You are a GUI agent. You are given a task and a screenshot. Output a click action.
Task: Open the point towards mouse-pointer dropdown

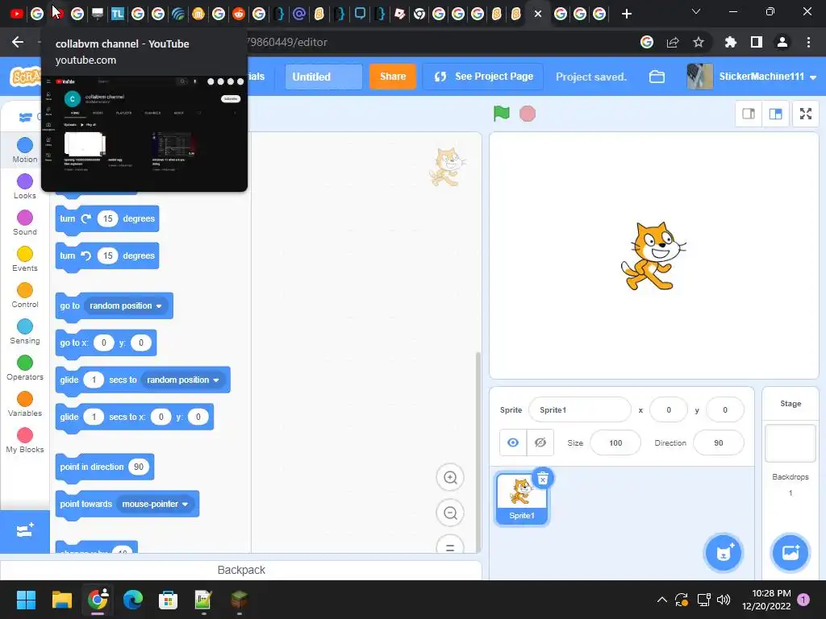(155, 505)
